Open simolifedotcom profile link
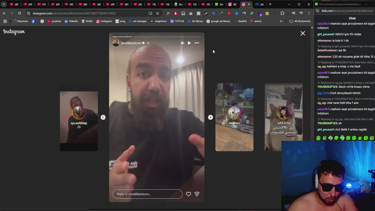Screen dimensions: 375x211 pyautogui.click(x=131, y=43)
